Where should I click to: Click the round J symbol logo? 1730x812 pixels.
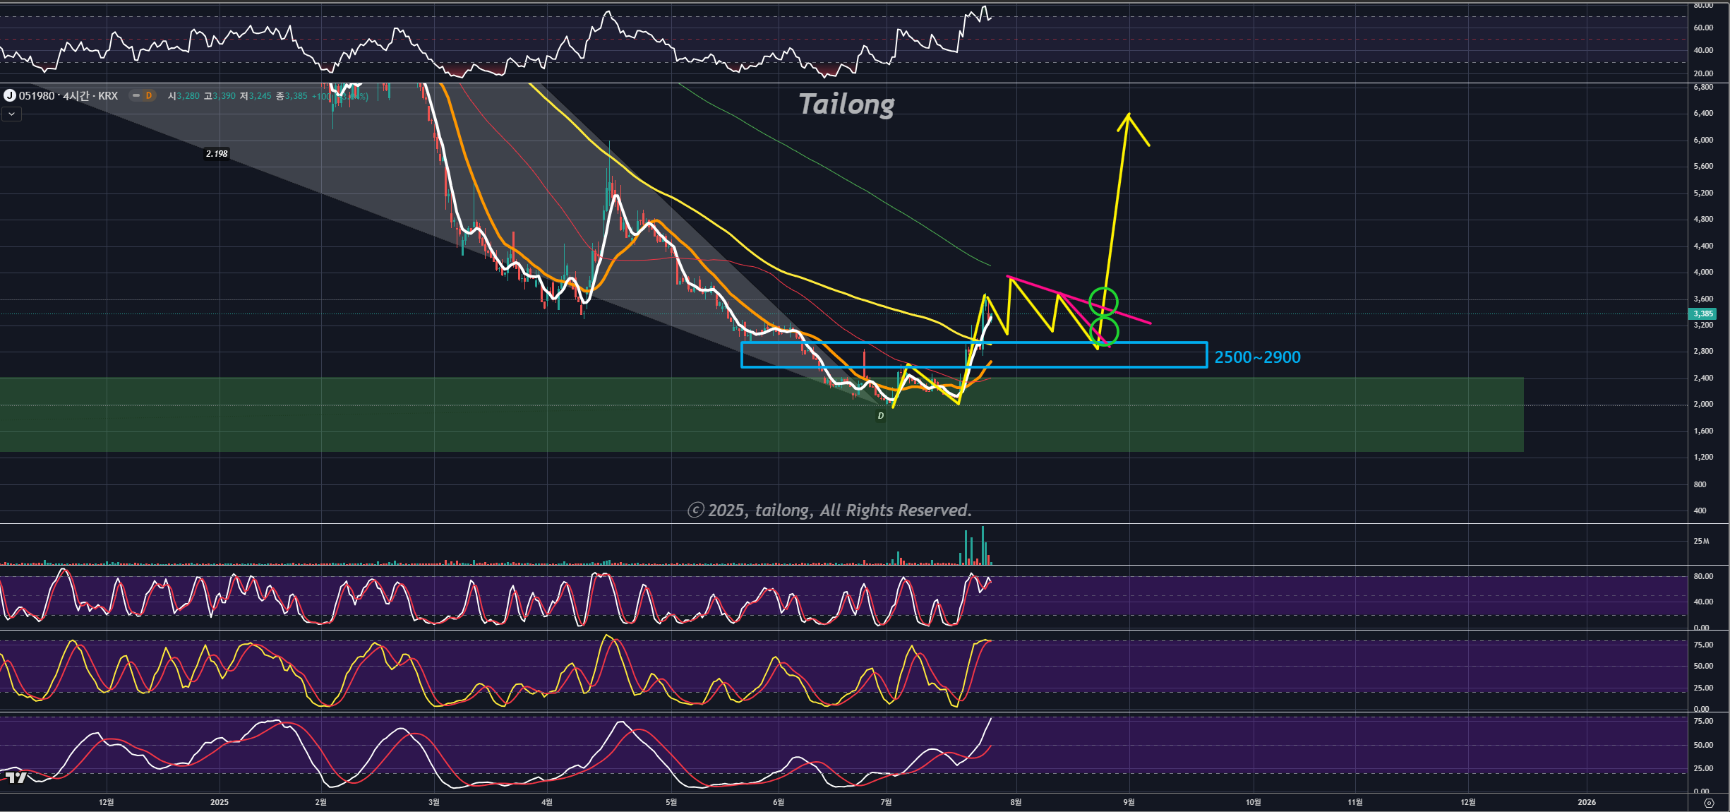(x=10, y=95)
